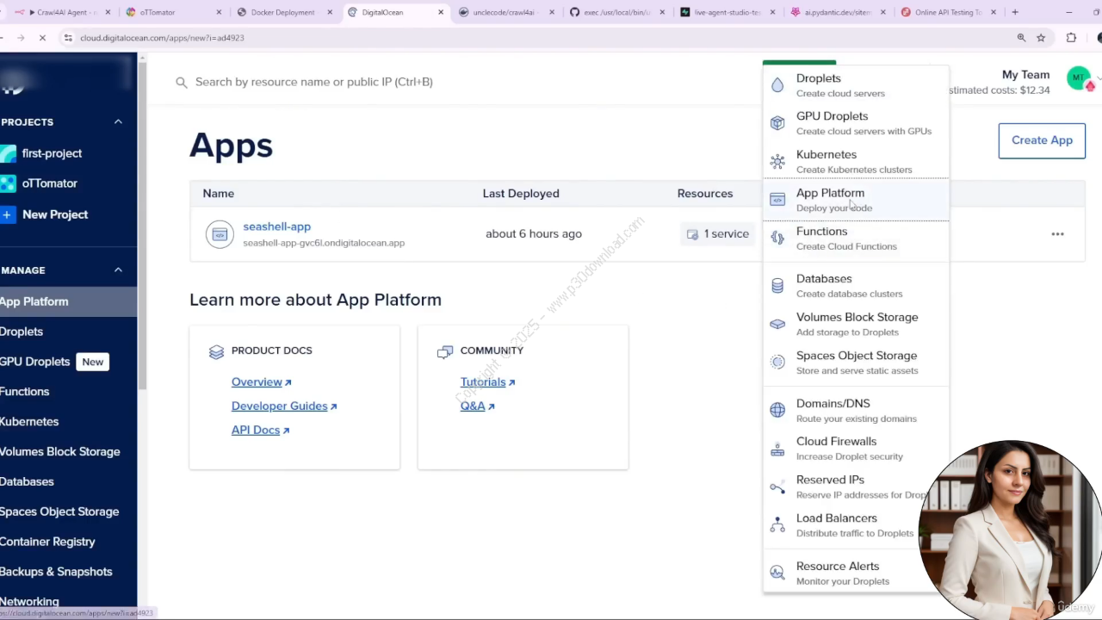
Task: Click the Domains/DNS globe icon
Action: point(777,410)
